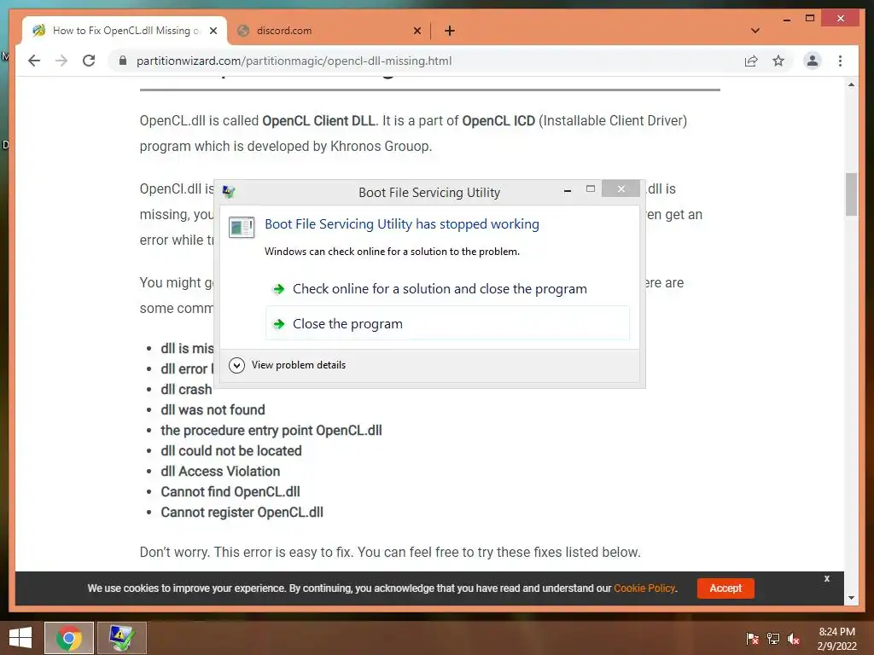
Task: Click the padlock site info icon
Action: (123, 61)
